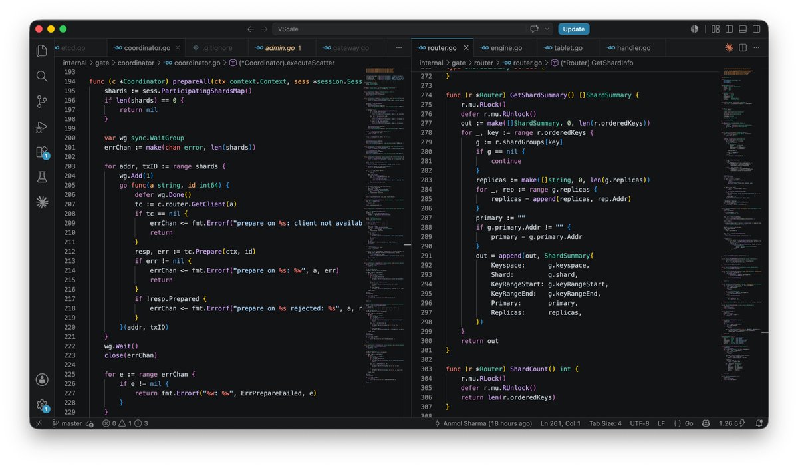Image resolution: width=798 pixels, height=468 pixels.
Task: Open the Accounts profile icon
Action: click(42, 380)
